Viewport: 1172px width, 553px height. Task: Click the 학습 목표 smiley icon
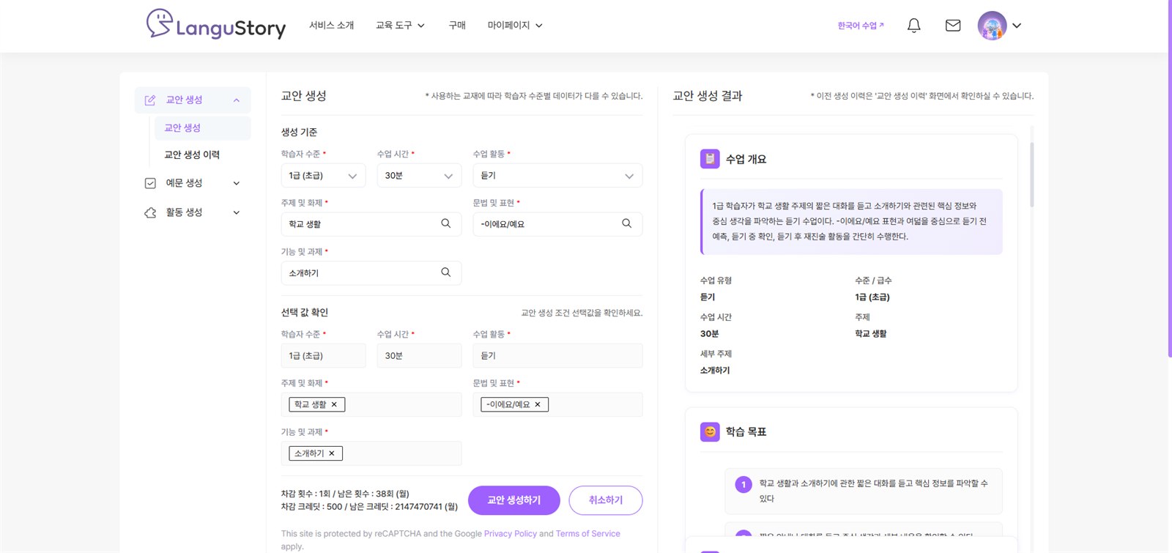tap(710, 431)
